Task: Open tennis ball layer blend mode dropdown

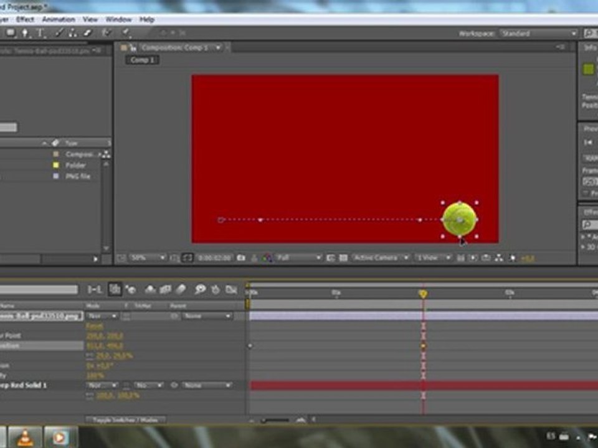Action: click(102, 316)
